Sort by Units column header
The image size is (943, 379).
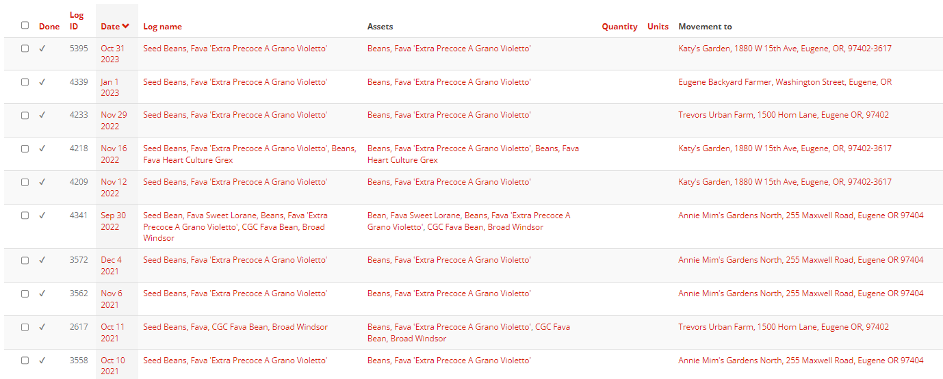658,27
